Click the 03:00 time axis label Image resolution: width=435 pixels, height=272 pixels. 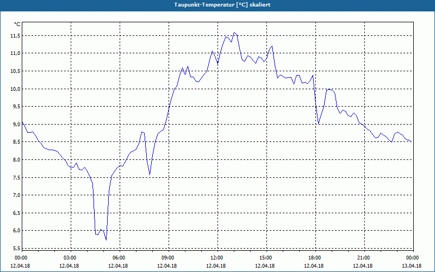tap(71, 258)
